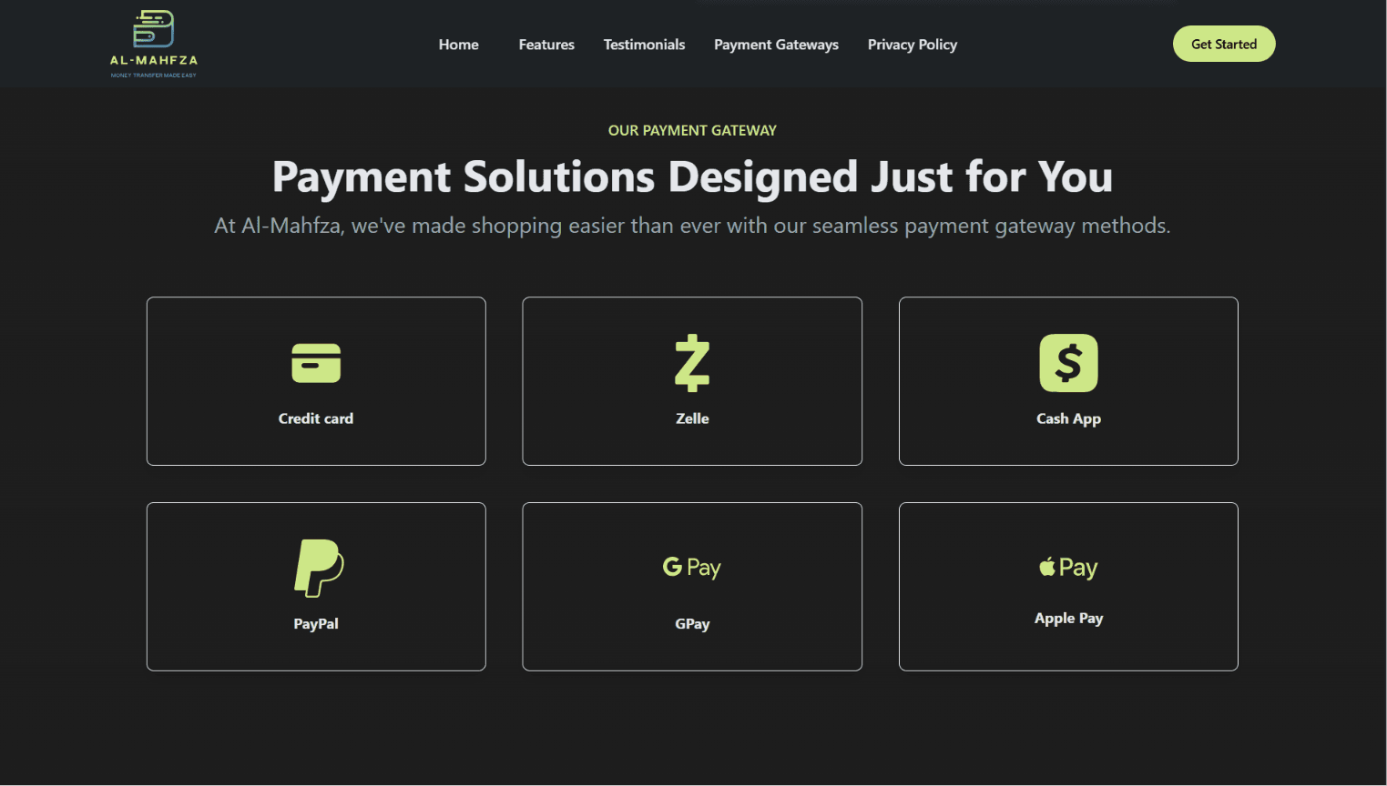This screenshot has width=1387, height=786.
Task: Click the "AL-MAHFZA" brand name text
Action: [154, 60]
